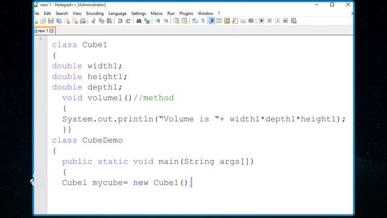Zoom out using the toolbar icon
The width and height of the screenshot is (387, 218).
click(x=166, y=21)
